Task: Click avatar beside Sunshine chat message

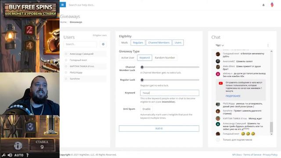Action: coord(218,111)
